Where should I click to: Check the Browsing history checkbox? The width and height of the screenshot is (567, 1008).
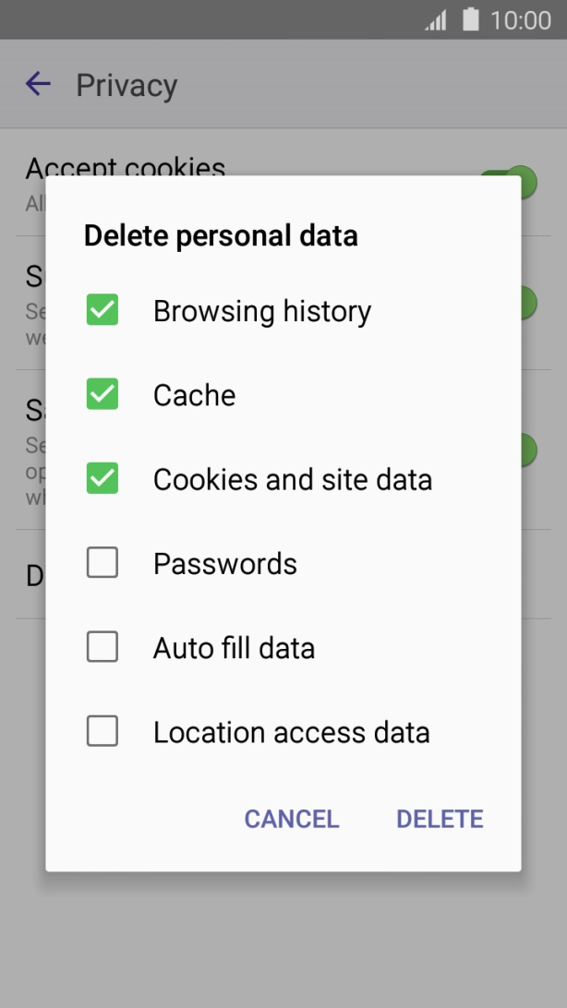pyautogui.click(x=102, y=310)
